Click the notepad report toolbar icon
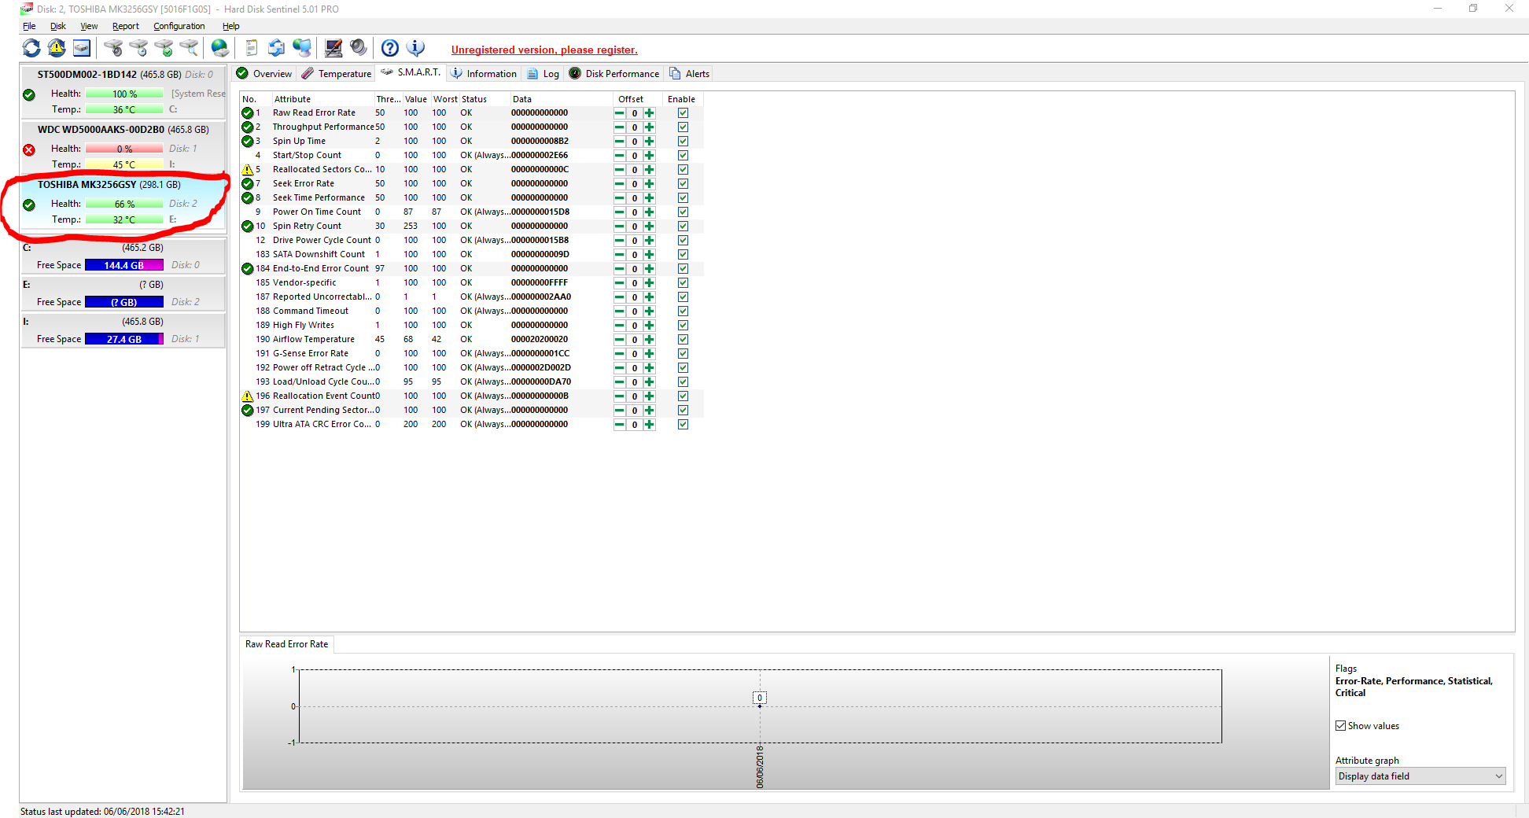Viewport: 1529px width, 818px height. click(252, 49)
